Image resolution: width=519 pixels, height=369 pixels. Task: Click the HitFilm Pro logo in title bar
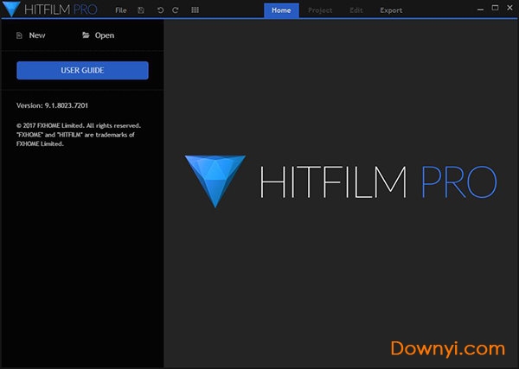50,10
